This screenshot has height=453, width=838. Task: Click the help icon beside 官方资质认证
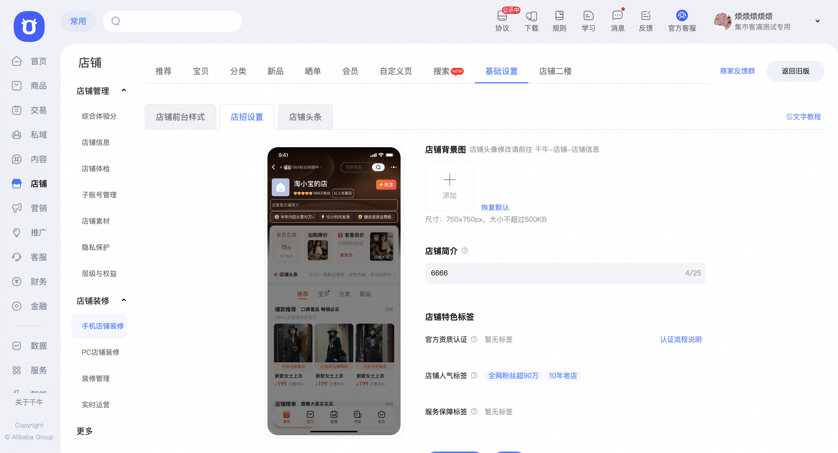point(474,339)
